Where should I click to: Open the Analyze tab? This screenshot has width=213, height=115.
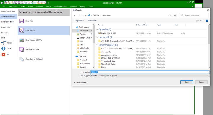49,7
